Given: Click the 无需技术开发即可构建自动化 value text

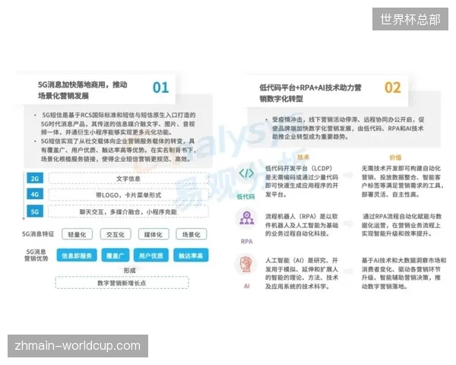Looking at the screenshot, I should pyautogui.click(x=403, y=181).
